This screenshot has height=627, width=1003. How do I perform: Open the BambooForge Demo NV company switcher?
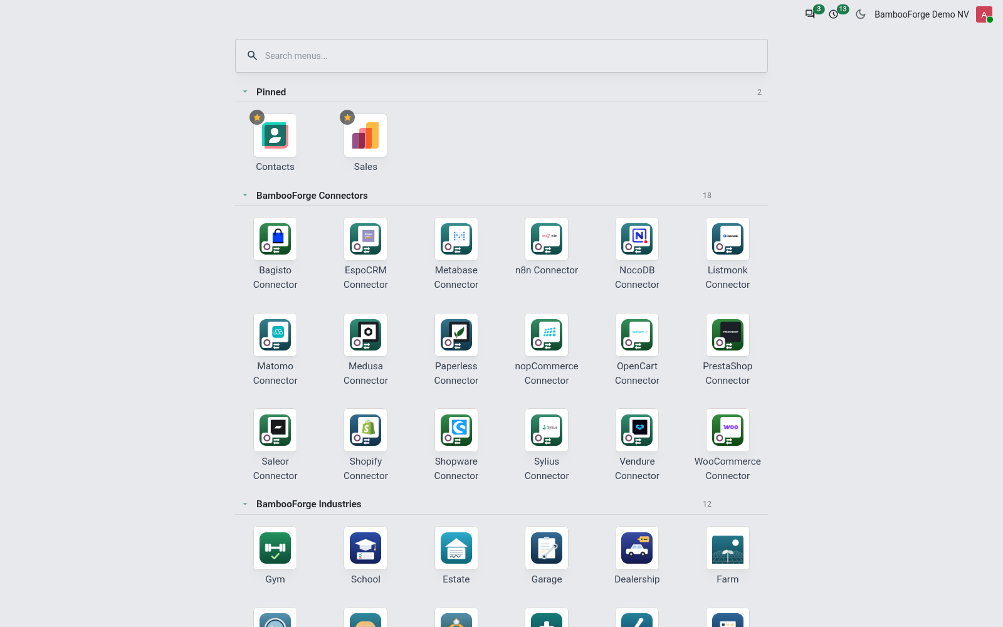coord(922,14)
